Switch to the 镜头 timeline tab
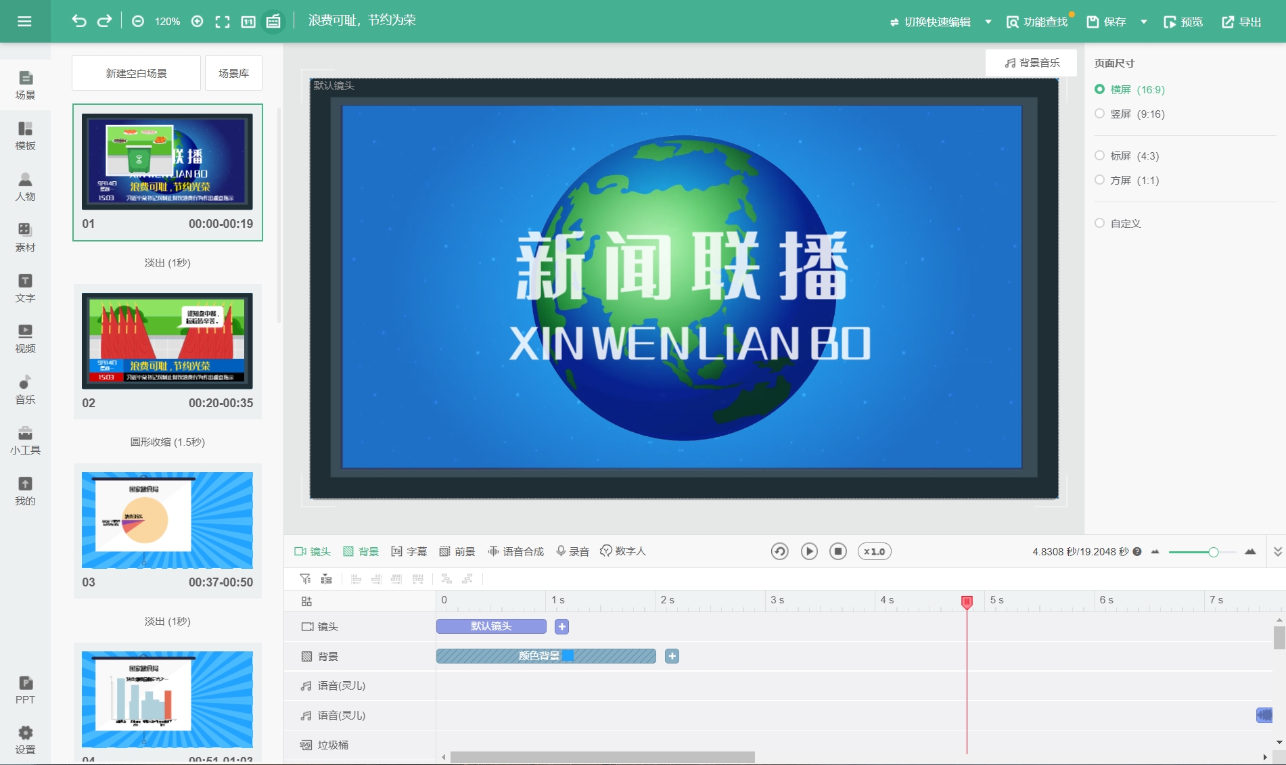Image resolution: width=1286 pixels, height=765 pixels. point(313,551)
